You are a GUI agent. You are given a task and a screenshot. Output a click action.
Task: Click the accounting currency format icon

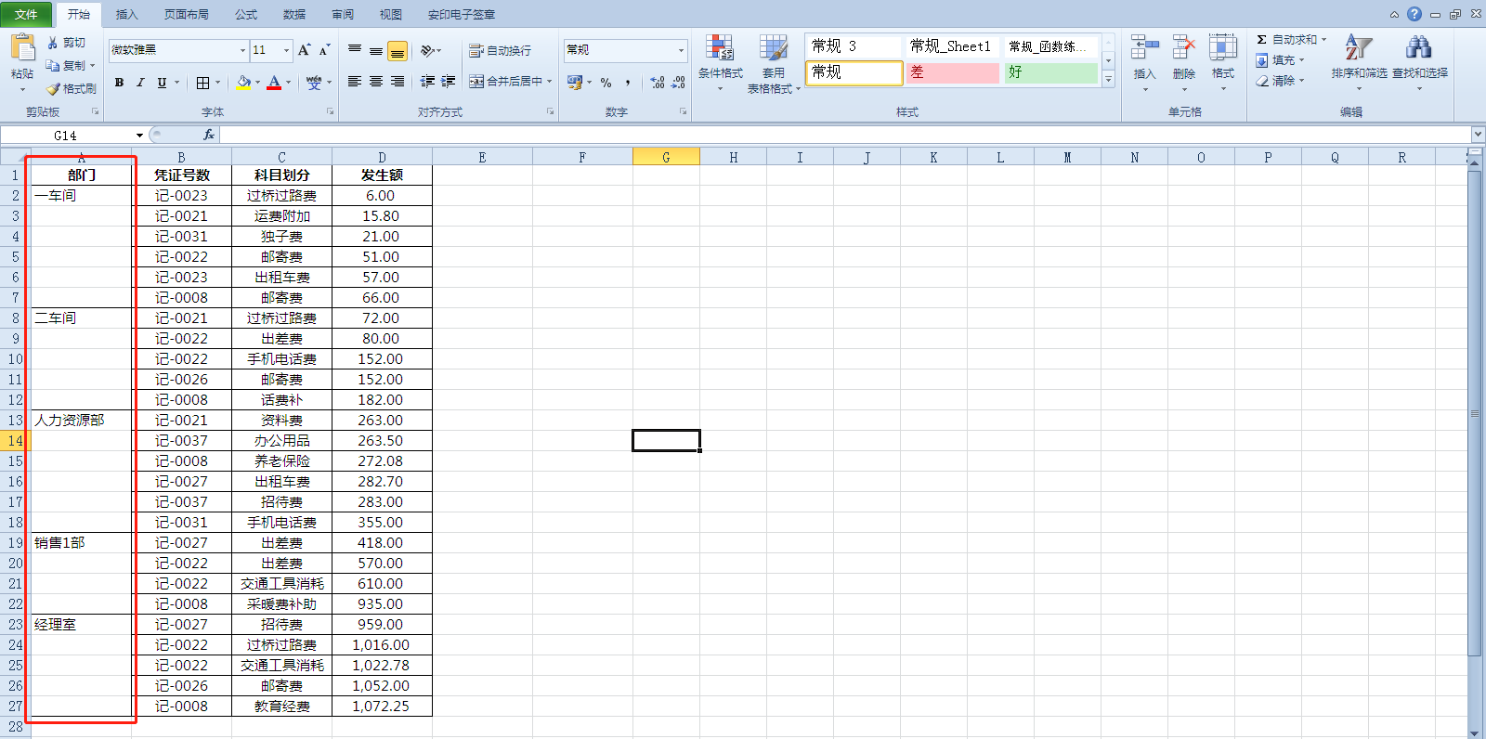tap(575, 83)
